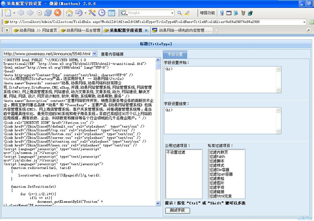The image size is (314, 221).
Task: Click the magnifier search icon
Action: pyautogui.click(x=180, y=13)
